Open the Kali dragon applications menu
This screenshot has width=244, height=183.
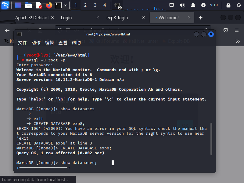click(x=5, y=5)
